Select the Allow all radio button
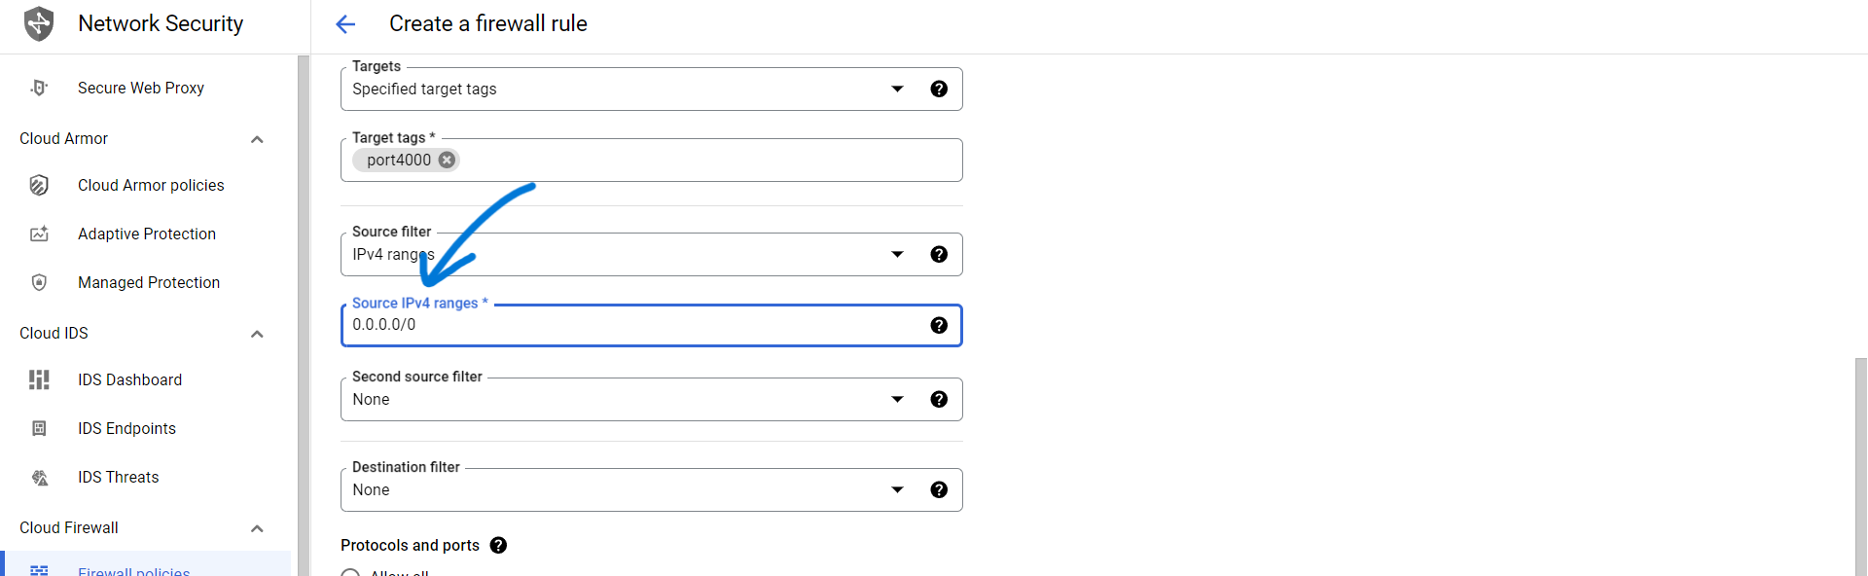 pyautogui.click(x=350, y=572)
